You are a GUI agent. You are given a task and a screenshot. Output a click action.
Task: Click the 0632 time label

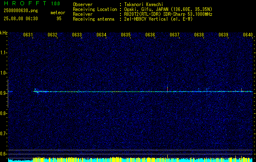pyautogui.click(x=53, y=35)
